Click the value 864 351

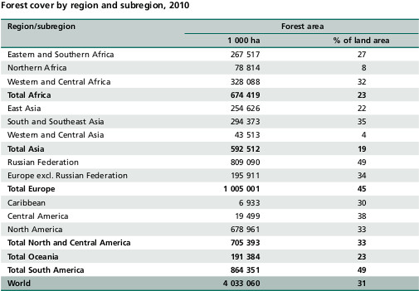pos(245,270)
